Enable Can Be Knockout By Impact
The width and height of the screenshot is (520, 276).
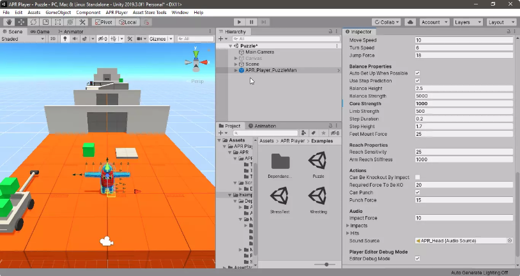(418, 177)
